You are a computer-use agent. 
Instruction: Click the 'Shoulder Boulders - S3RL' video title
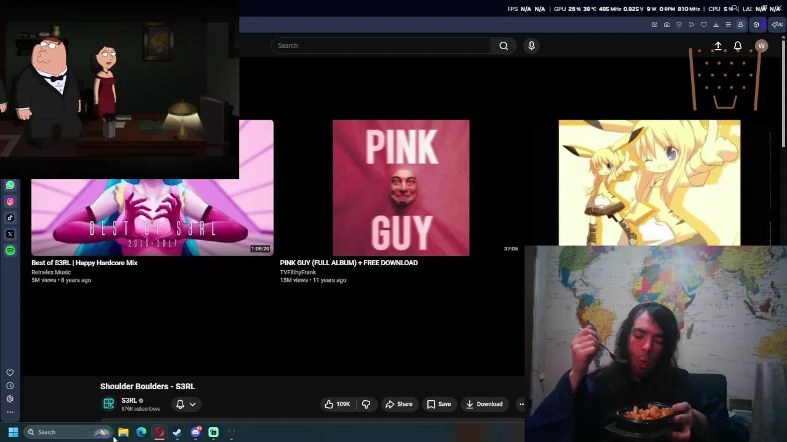148,386
